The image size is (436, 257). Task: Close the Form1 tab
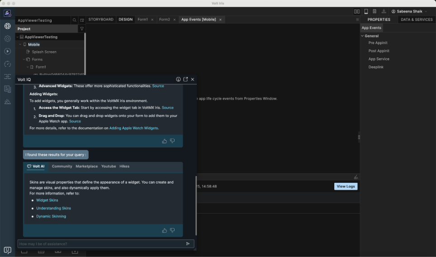pos(152,20)
